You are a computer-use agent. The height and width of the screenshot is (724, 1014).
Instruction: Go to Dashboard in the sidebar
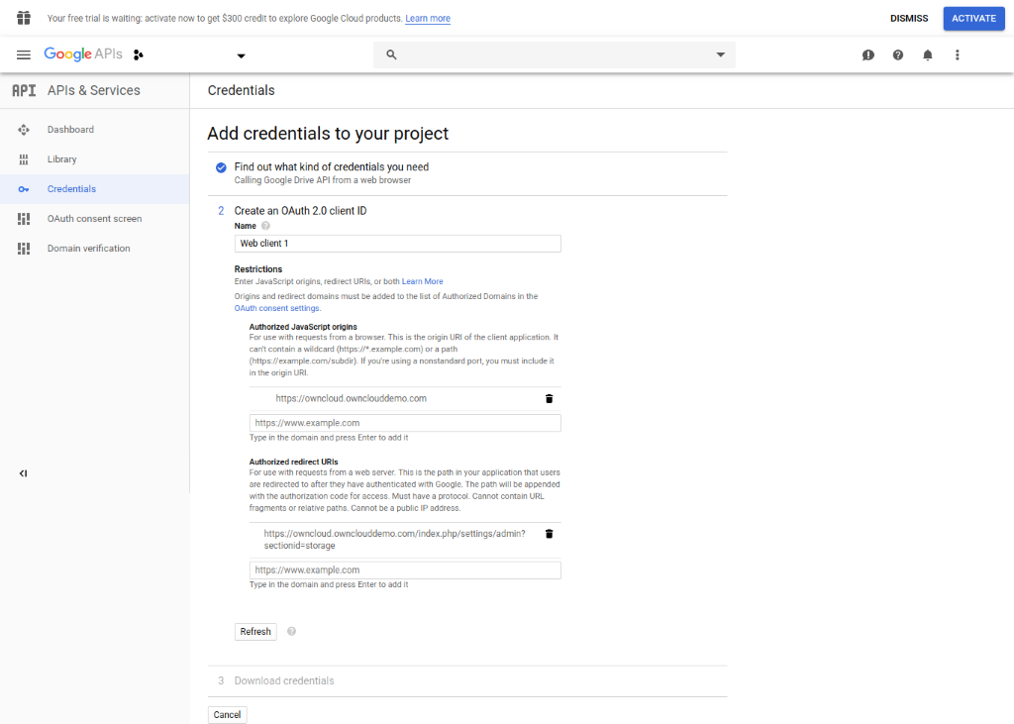click(70, 130)
